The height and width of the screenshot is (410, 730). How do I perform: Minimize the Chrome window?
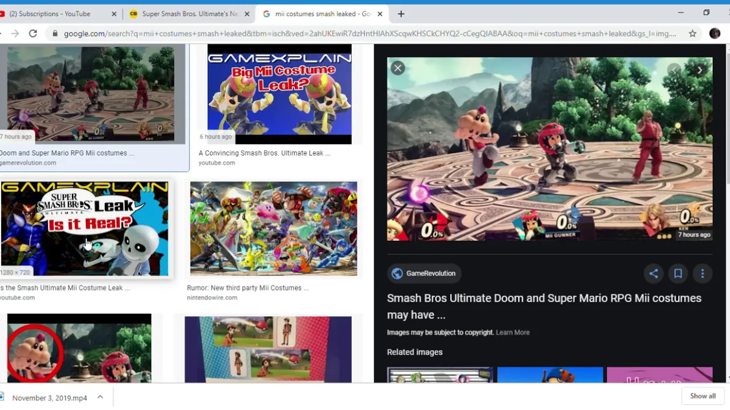(680, 13)
